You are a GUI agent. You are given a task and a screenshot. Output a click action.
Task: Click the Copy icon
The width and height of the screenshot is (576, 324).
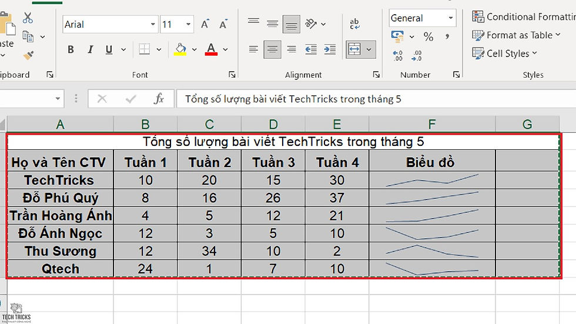point(28,36)
